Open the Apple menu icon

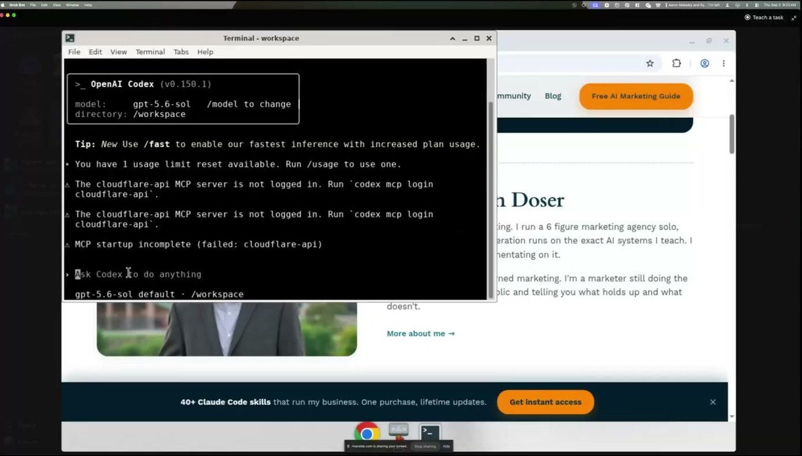(x=3, y=5)
